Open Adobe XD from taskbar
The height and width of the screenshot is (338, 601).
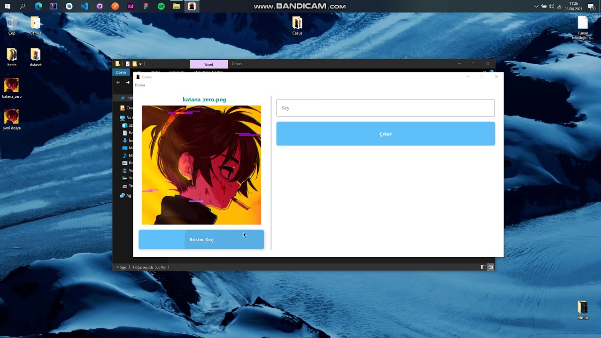pyautogui.click(x=131, y=6)
